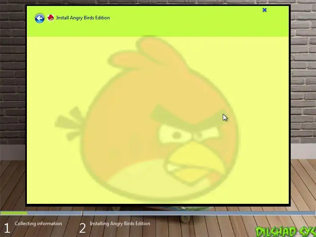Go back using the blue arrow button
The image size is (316, 237).
click(x=39, y=18)
